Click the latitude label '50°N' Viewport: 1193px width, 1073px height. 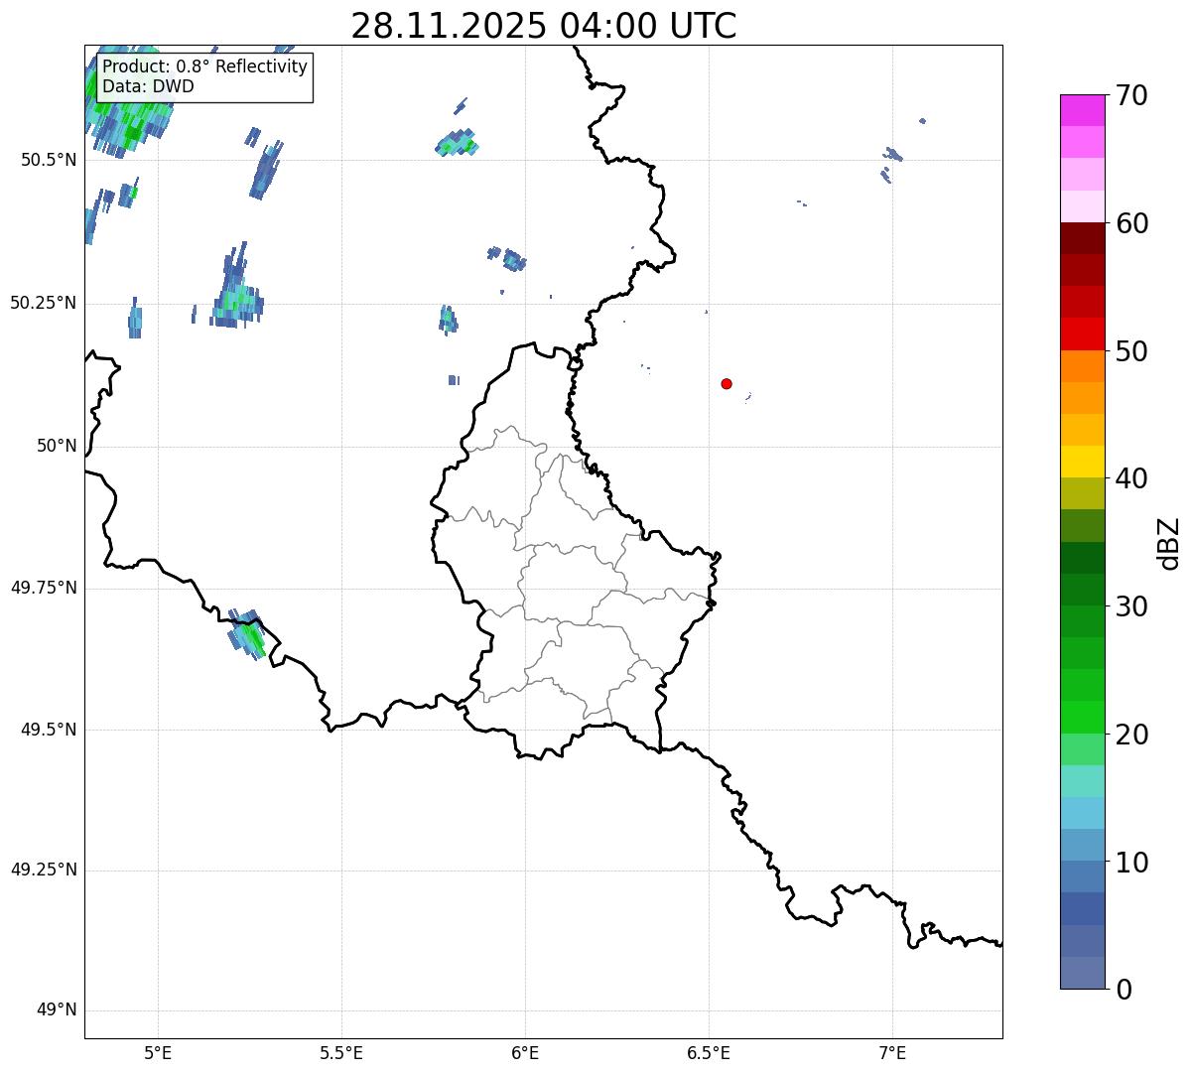tap(57, 446)
